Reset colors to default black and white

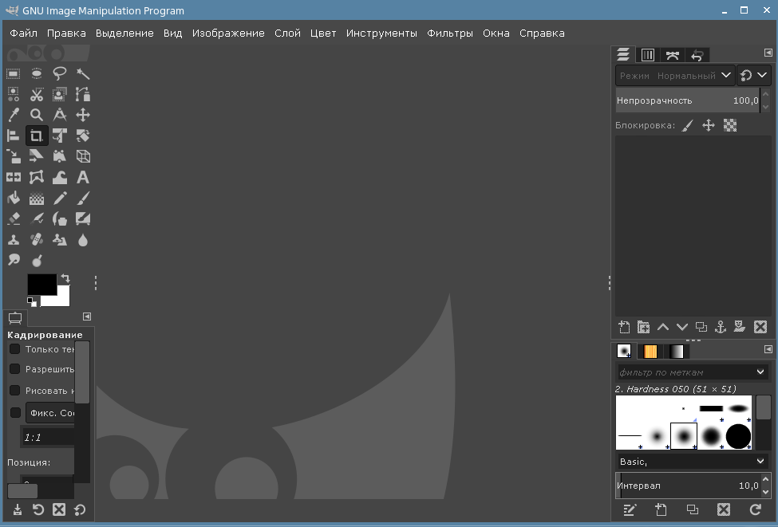pyautogui.click(x=32, y=301)
